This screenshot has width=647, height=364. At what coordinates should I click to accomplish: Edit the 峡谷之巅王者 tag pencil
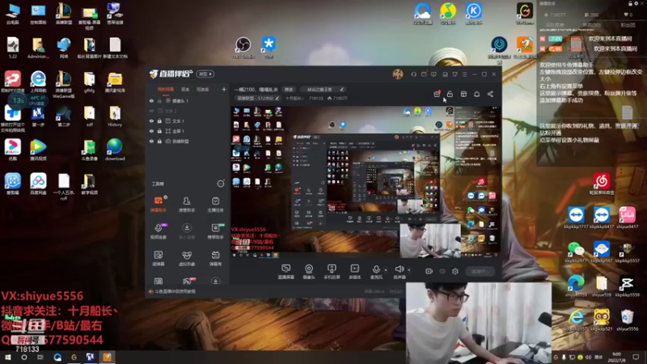coord(342,89)
